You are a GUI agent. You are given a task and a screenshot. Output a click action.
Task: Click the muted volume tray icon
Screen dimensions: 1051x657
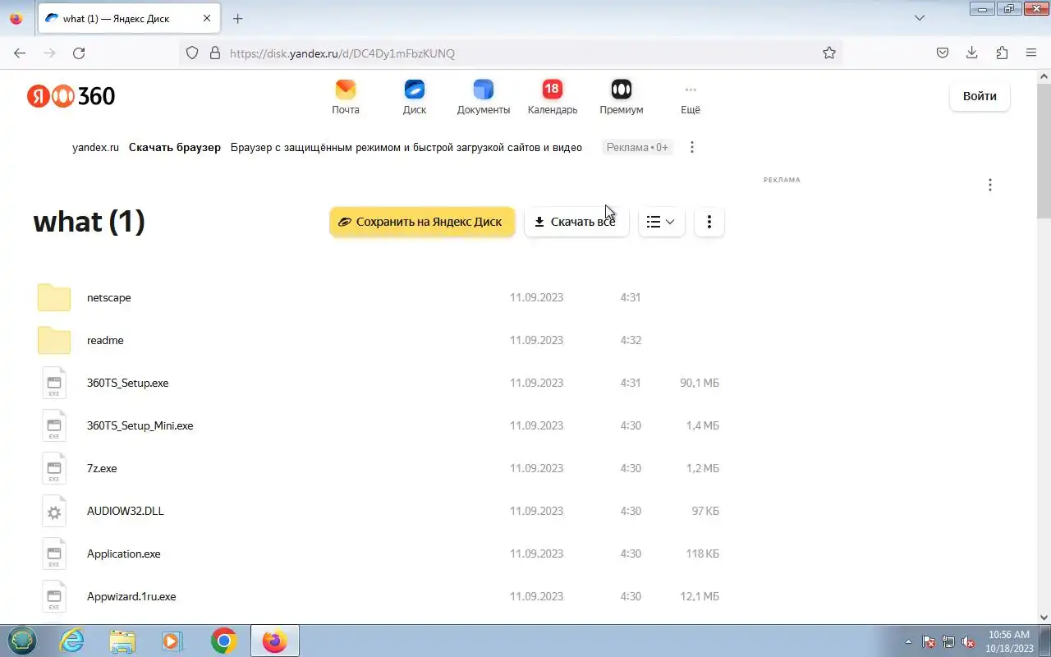click(968, 641)
